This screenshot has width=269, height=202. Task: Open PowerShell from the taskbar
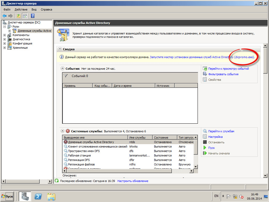click(39, 196)
